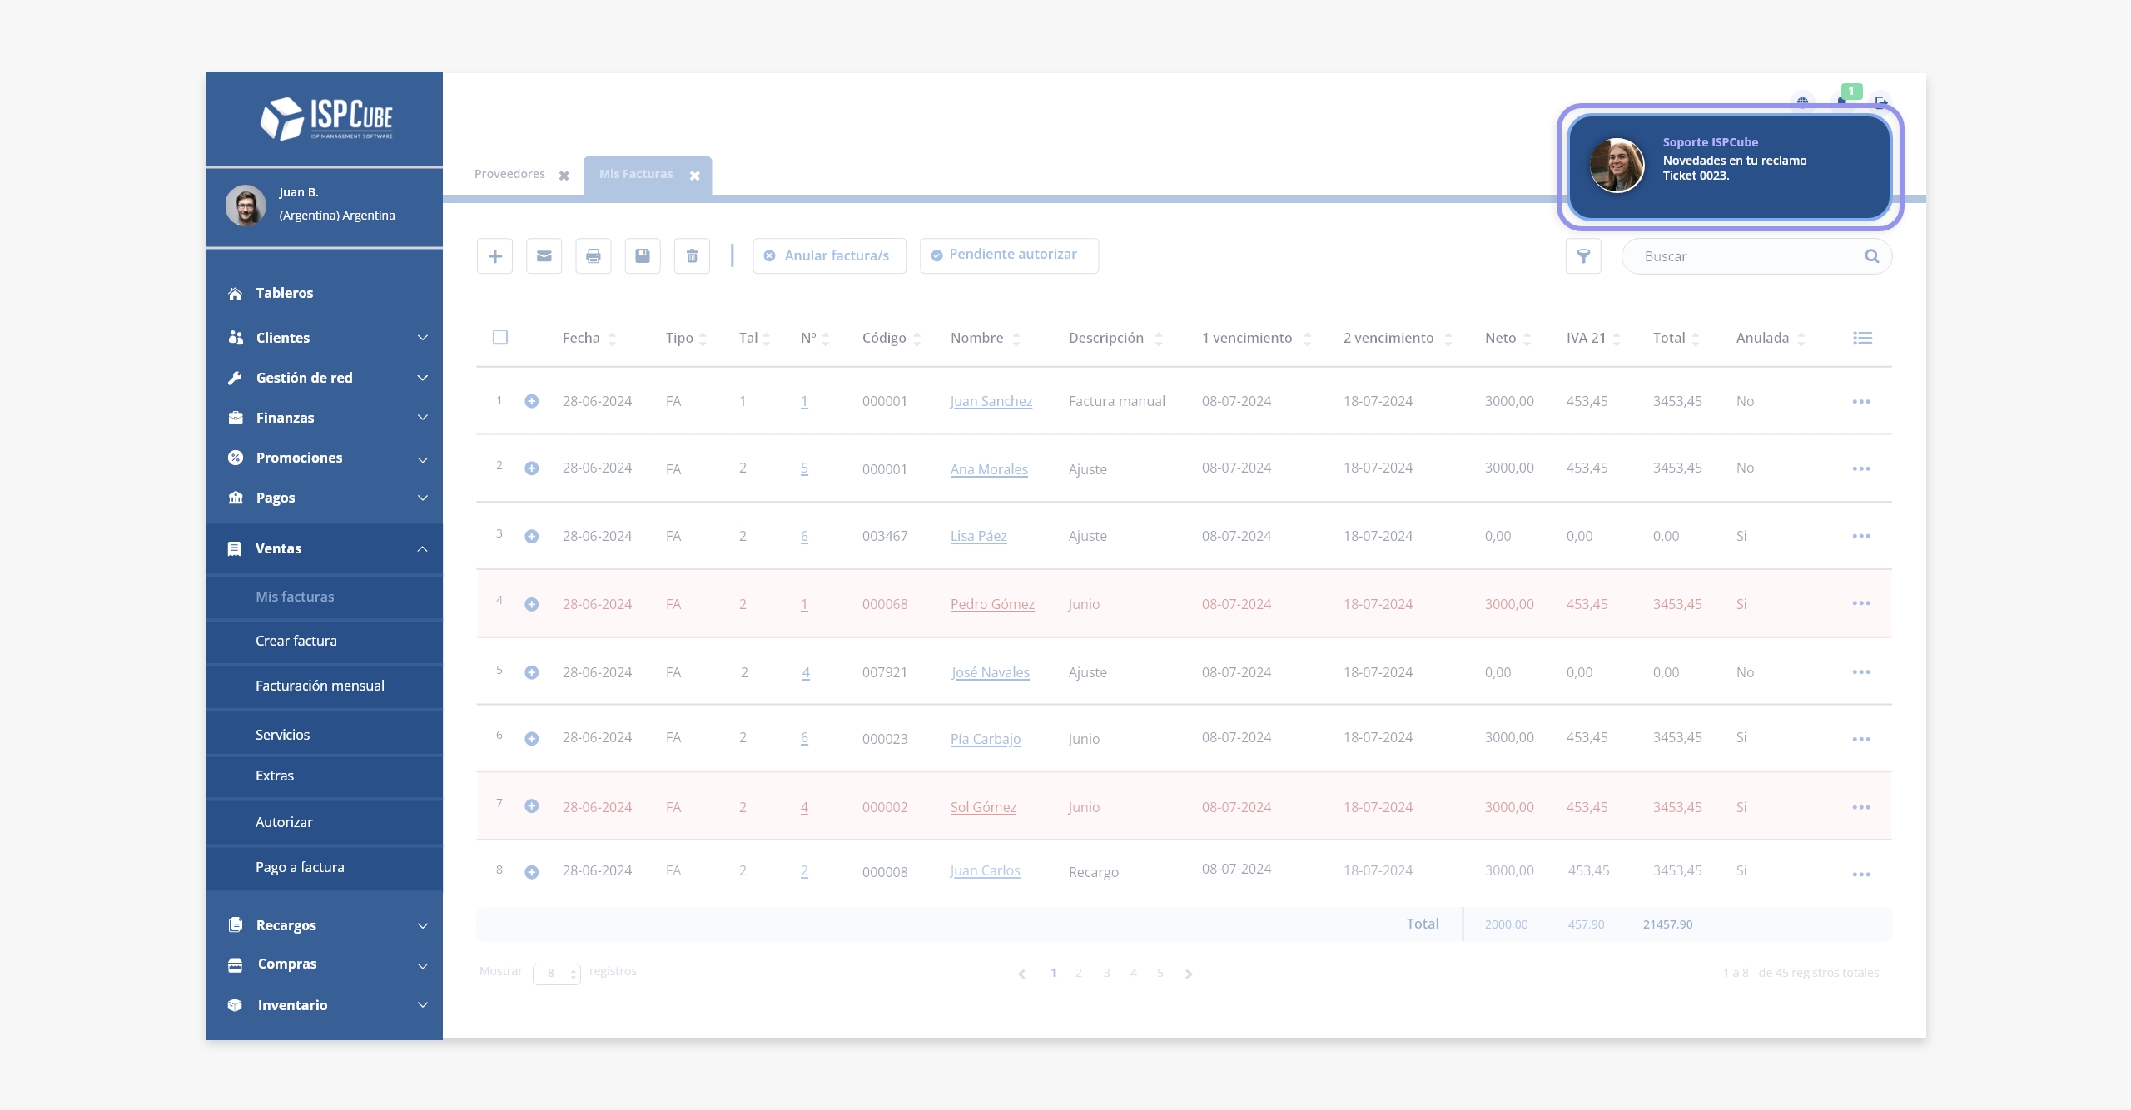Click the ISPCube logo
Viewport: 2131px width, 1110px height.
(325, 119)
